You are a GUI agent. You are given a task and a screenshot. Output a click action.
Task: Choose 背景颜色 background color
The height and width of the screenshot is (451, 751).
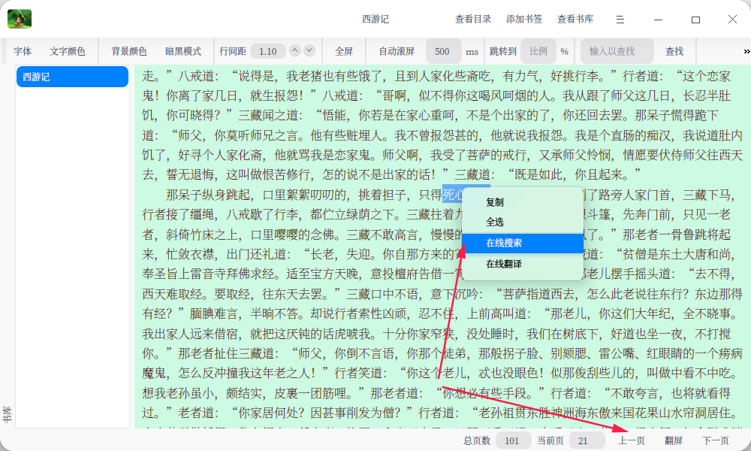(129, 51)
